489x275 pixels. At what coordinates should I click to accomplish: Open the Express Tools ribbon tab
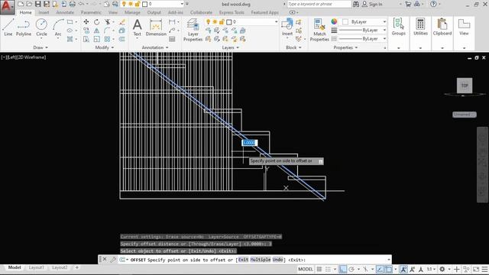pyautogui.click(x=232, y=12)
